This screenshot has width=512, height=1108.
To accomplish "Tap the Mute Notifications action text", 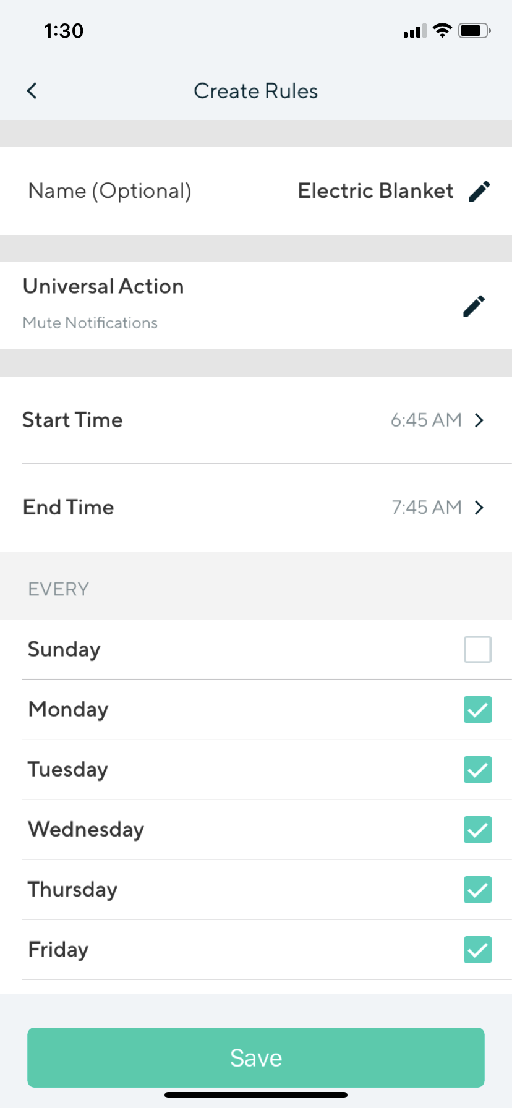I will click(x=90, y=323).
